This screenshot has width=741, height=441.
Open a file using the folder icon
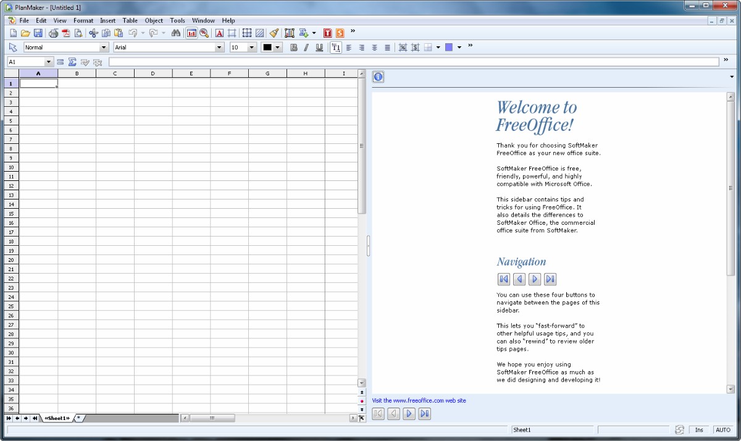(25, 33)
